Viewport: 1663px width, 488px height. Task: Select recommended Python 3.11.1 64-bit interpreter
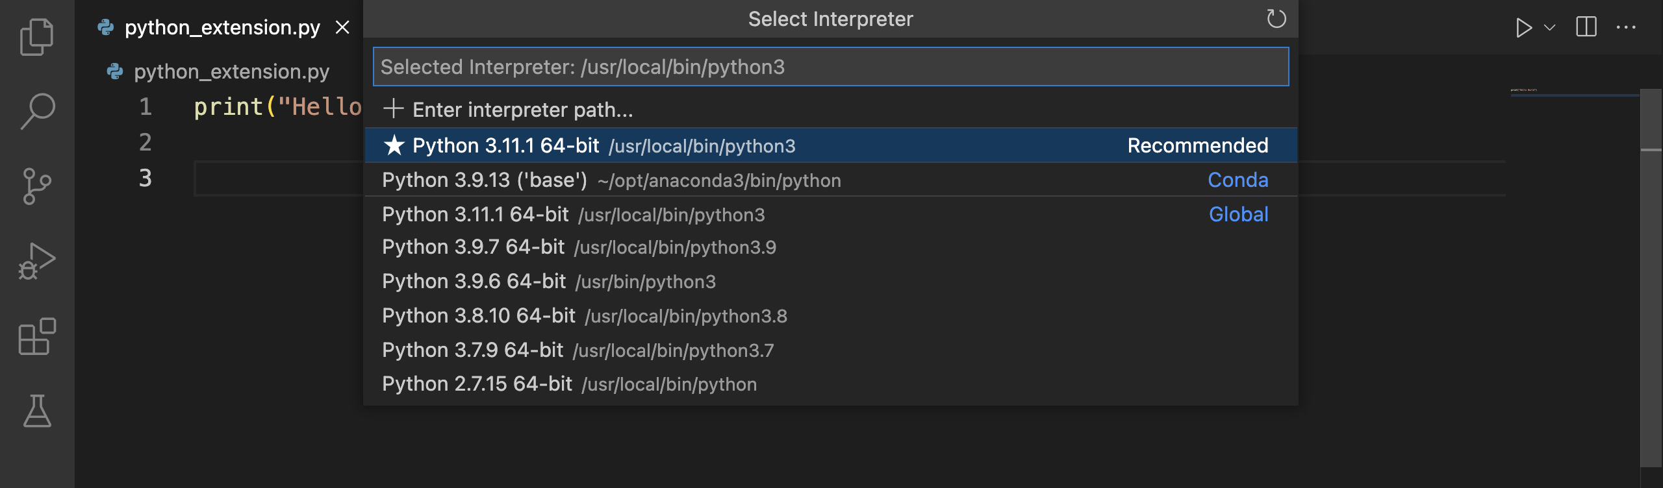tap(831, 145)
